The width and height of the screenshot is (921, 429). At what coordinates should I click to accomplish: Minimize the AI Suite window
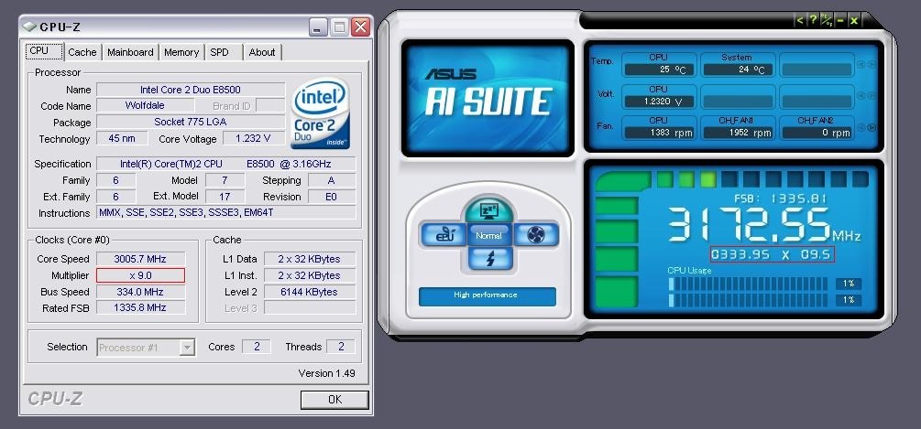(x=840, y=20)
